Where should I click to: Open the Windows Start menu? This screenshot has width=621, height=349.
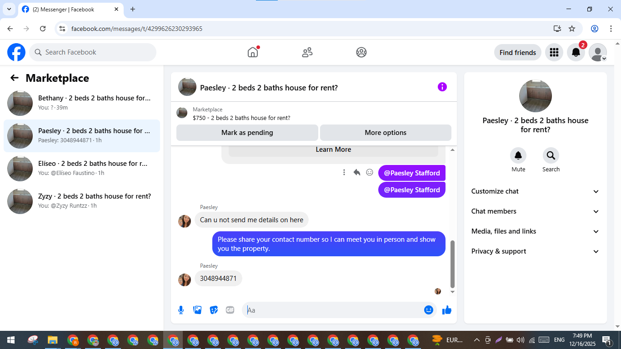click(10, 339)
